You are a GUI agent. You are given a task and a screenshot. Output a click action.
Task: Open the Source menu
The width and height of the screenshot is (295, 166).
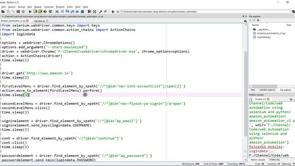[x=22, y=7]
